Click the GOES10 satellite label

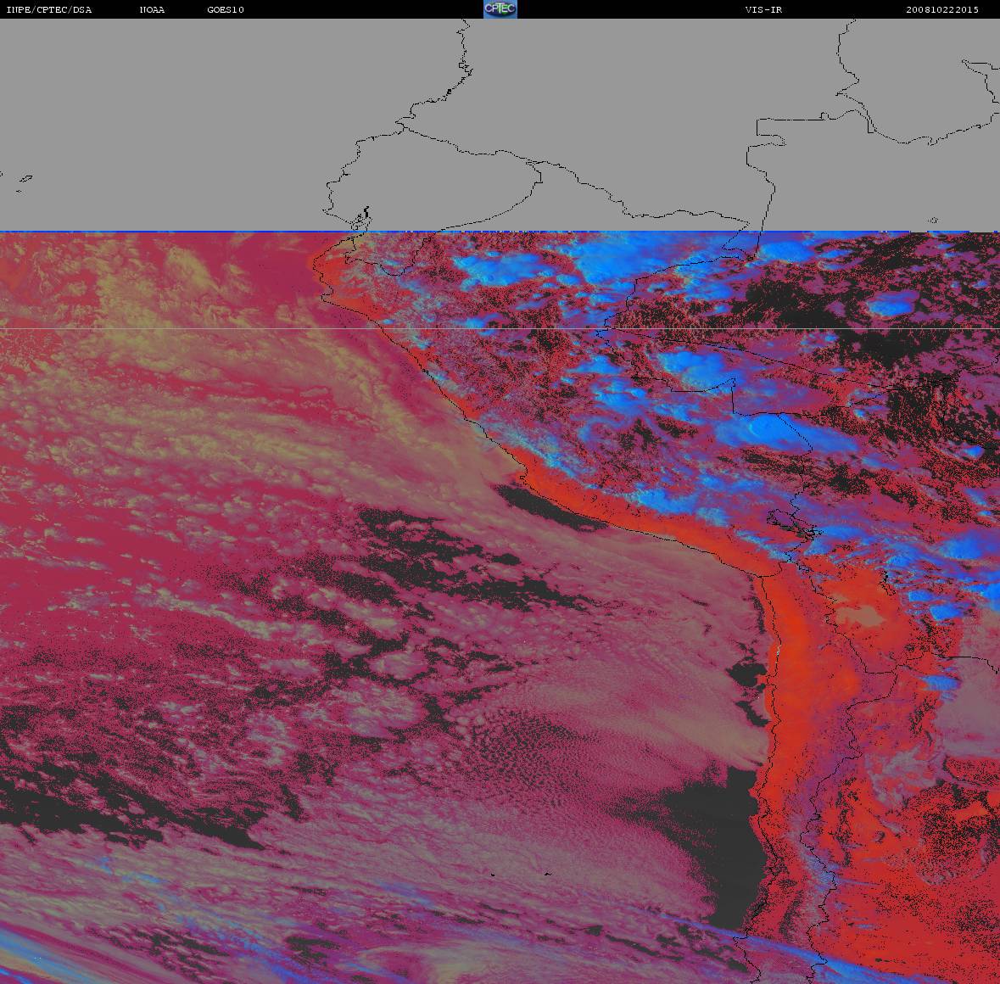pyautogui.click(x=226, y=9)
